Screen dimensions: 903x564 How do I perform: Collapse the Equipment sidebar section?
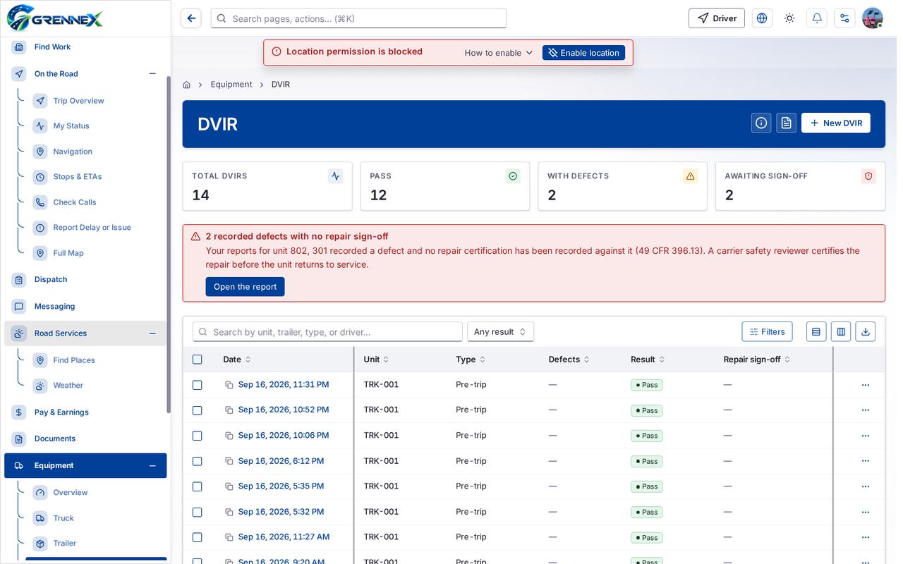(x=152, y=466)
